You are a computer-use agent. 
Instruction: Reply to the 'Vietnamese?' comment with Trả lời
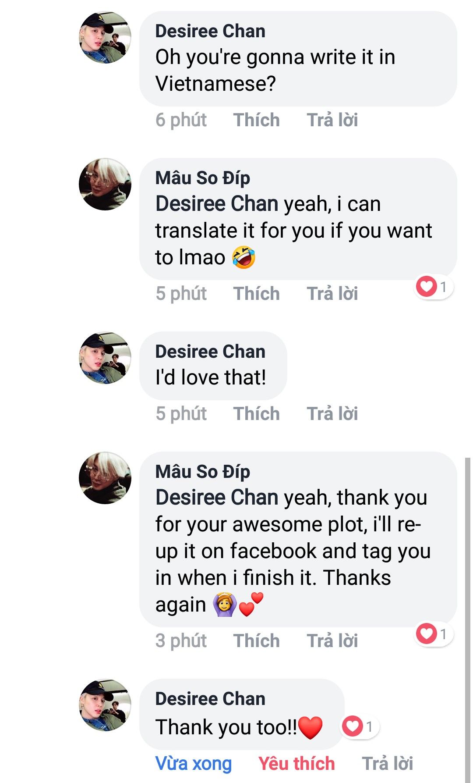click(x=332, y=120)
